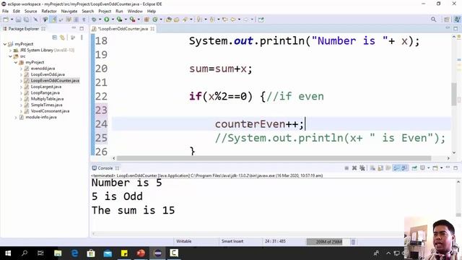Open the Run button dropdown arrow
Viewport: 462px width, 260px height.
pos(113,19)
